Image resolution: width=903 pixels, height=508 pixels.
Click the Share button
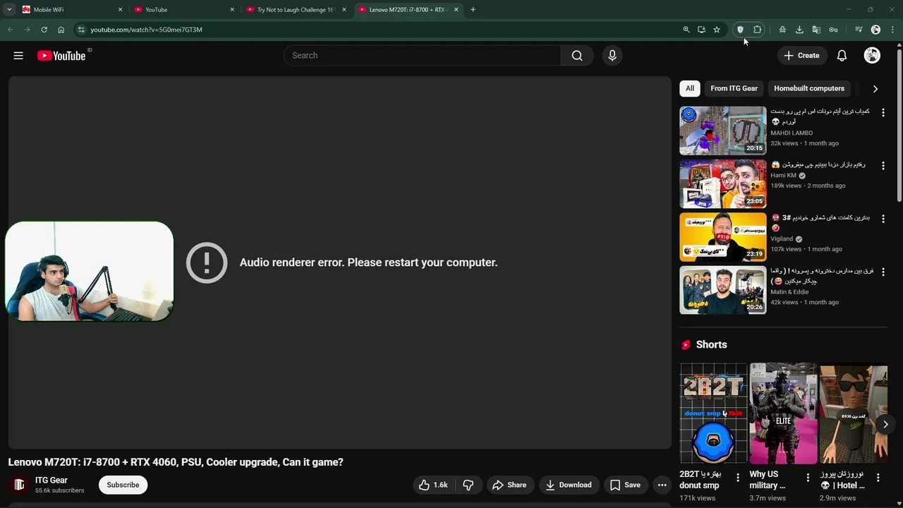(x=509, y=485)
